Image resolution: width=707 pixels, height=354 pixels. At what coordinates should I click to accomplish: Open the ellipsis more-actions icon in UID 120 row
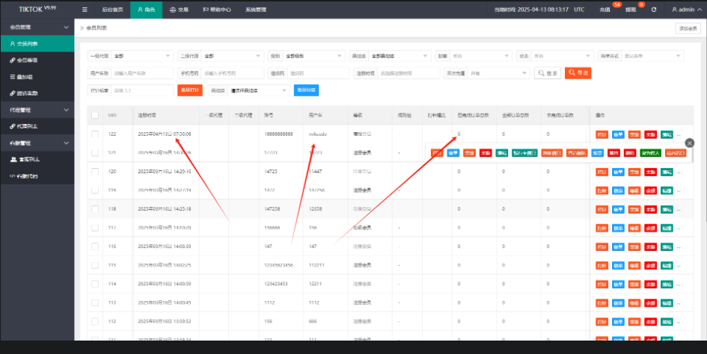[x=679, y=173]
